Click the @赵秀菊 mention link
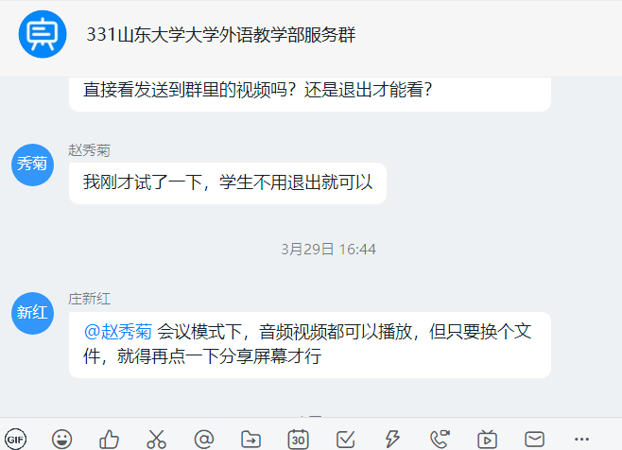This screenshot has height=450, width=622. click(x=118, y=331)
